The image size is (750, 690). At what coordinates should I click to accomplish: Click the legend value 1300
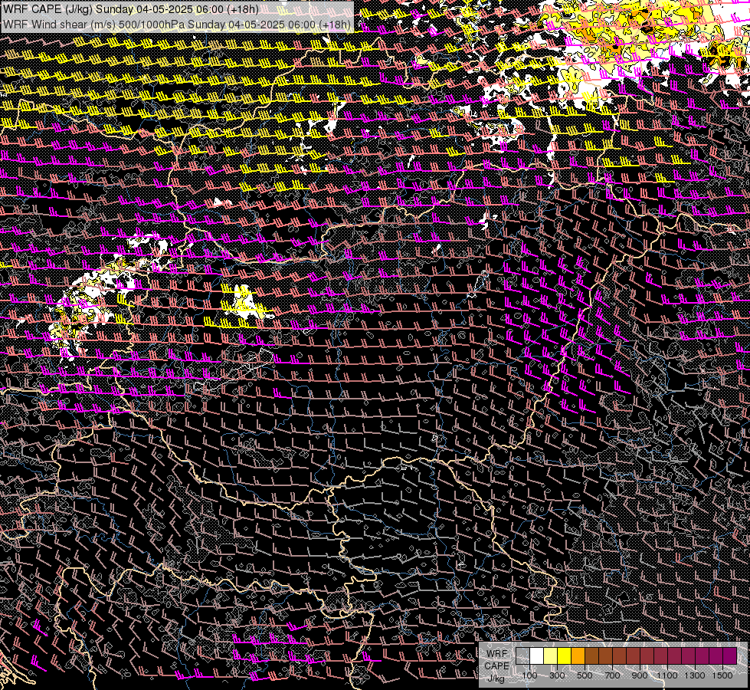[x=695, y=675]
